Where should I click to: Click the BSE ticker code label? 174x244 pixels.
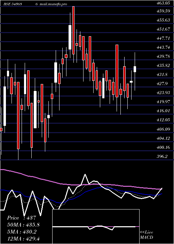point(13,4)
